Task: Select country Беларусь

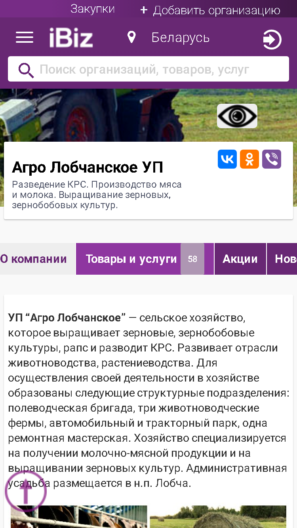Action: pyautogui.click(x=181, y=38)
